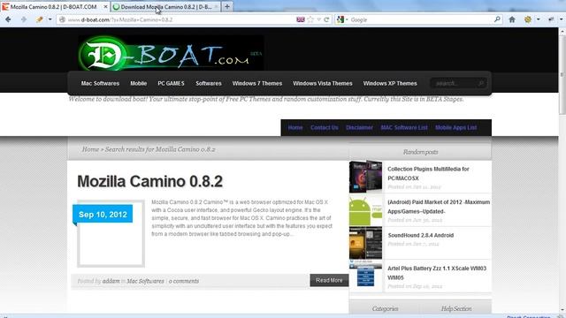
Task: Open SoundHound 2.8.4 Android post
Action: click(x=421, y=235)
